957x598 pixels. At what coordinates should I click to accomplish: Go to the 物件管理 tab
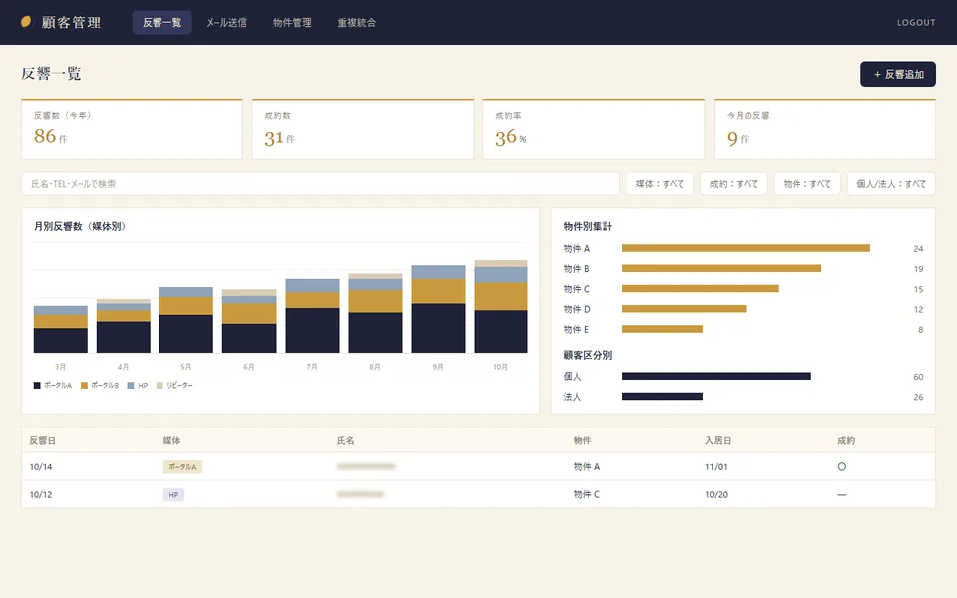click(292, 23)
